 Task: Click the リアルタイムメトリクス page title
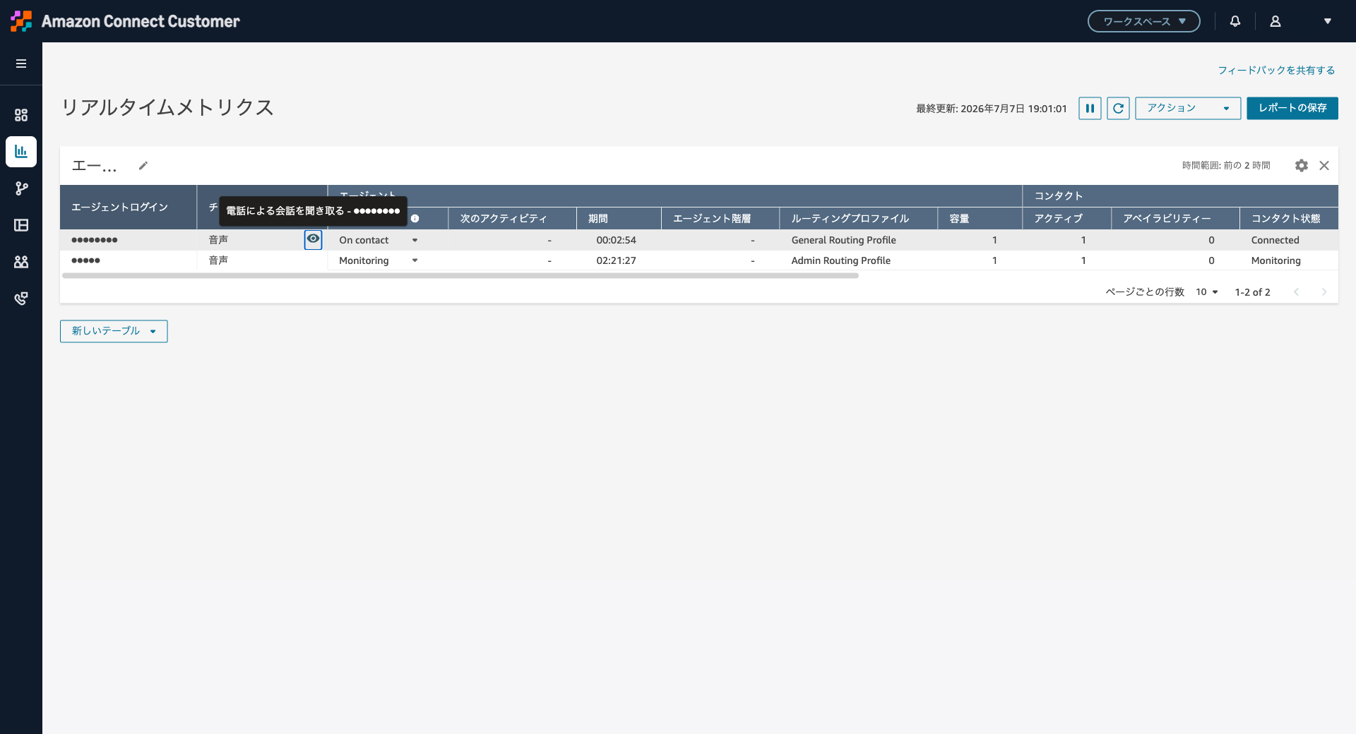(x=168, y=107)
